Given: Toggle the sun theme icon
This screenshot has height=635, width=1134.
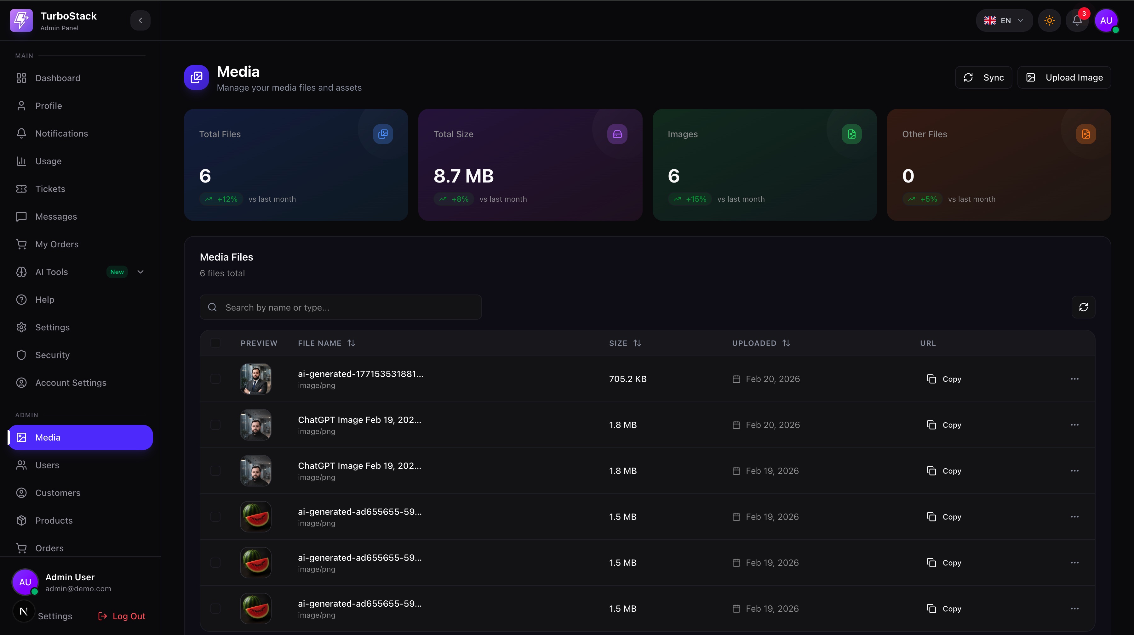Looking at the screenshot, I should coord(1049,20).
